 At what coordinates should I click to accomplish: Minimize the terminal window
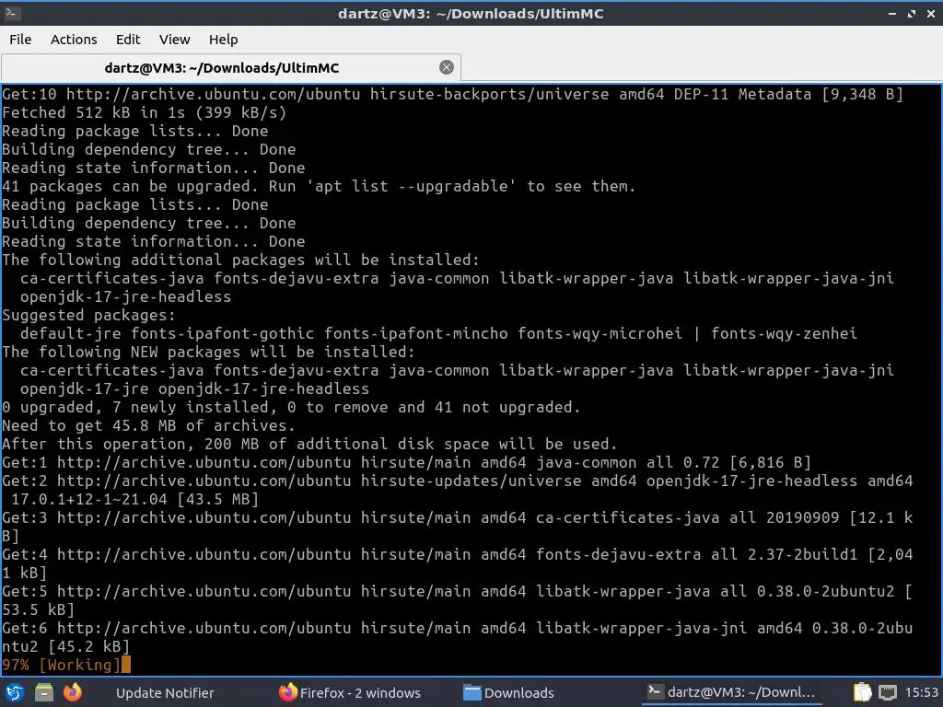892,13
